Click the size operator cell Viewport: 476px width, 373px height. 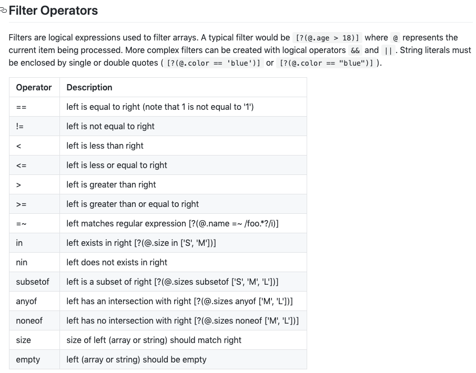(24, 340)
